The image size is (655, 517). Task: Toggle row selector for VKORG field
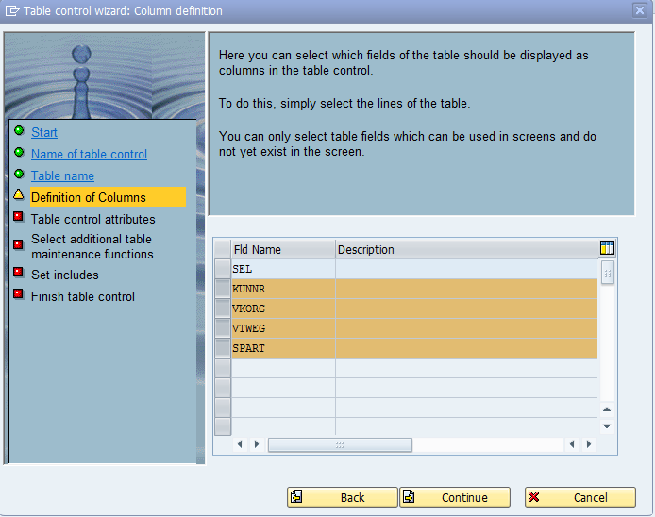pyautogui.click(x=223, y=309)
